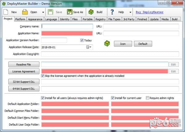Go to the File Types tab
Screen dimensions: 185x132
point(114,19)
